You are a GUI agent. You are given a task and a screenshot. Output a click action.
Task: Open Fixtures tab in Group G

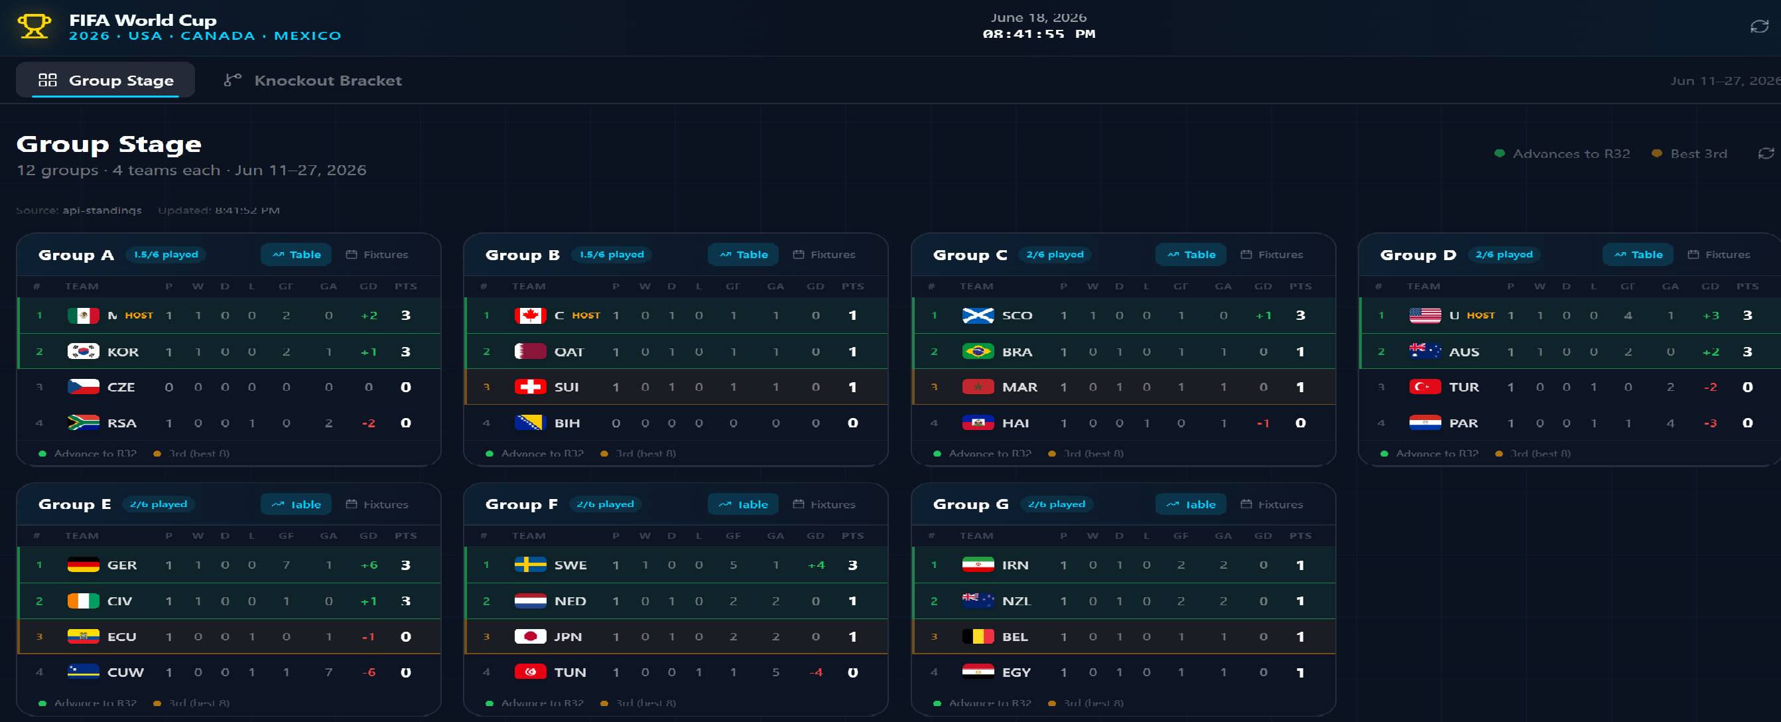[1272, 504]
